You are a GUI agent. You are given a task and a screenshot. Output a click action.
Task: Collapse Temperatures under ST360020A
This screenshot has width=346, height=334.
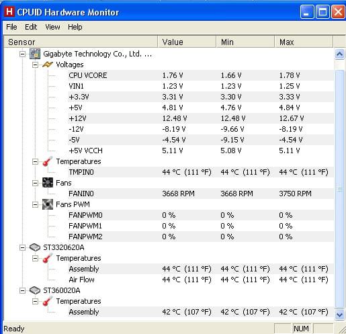[35, 301]
